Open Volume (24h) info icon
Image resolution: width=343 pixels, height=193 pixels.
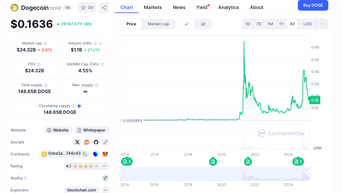tap(95, 43)
